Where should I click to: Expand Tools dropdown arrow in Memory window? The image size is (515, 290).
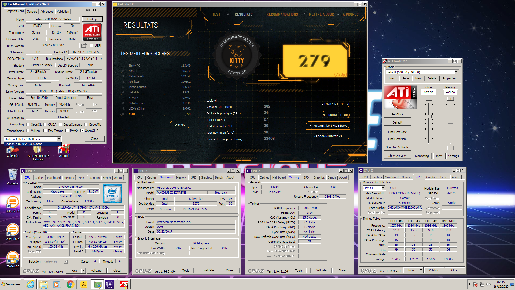(x=308, y=270)
